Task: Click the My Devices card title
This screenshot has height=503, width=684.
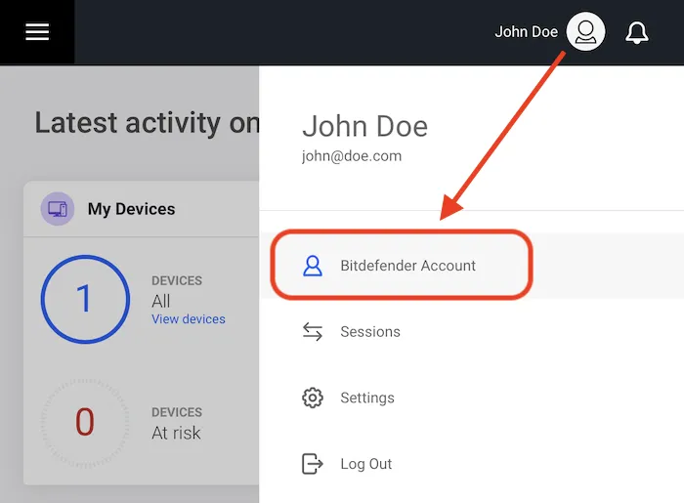Action: pyautogui.click(x=131, y=209)
